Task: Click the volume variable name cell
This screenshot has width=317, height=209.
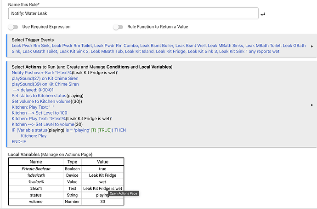Action: tap(36, 202)
